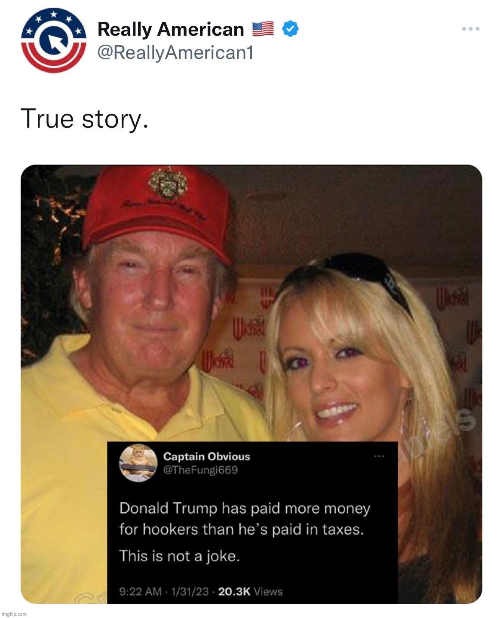Open the 20.3K Views count
Viewport: 503px width, 618px height.
coord(251,592)
